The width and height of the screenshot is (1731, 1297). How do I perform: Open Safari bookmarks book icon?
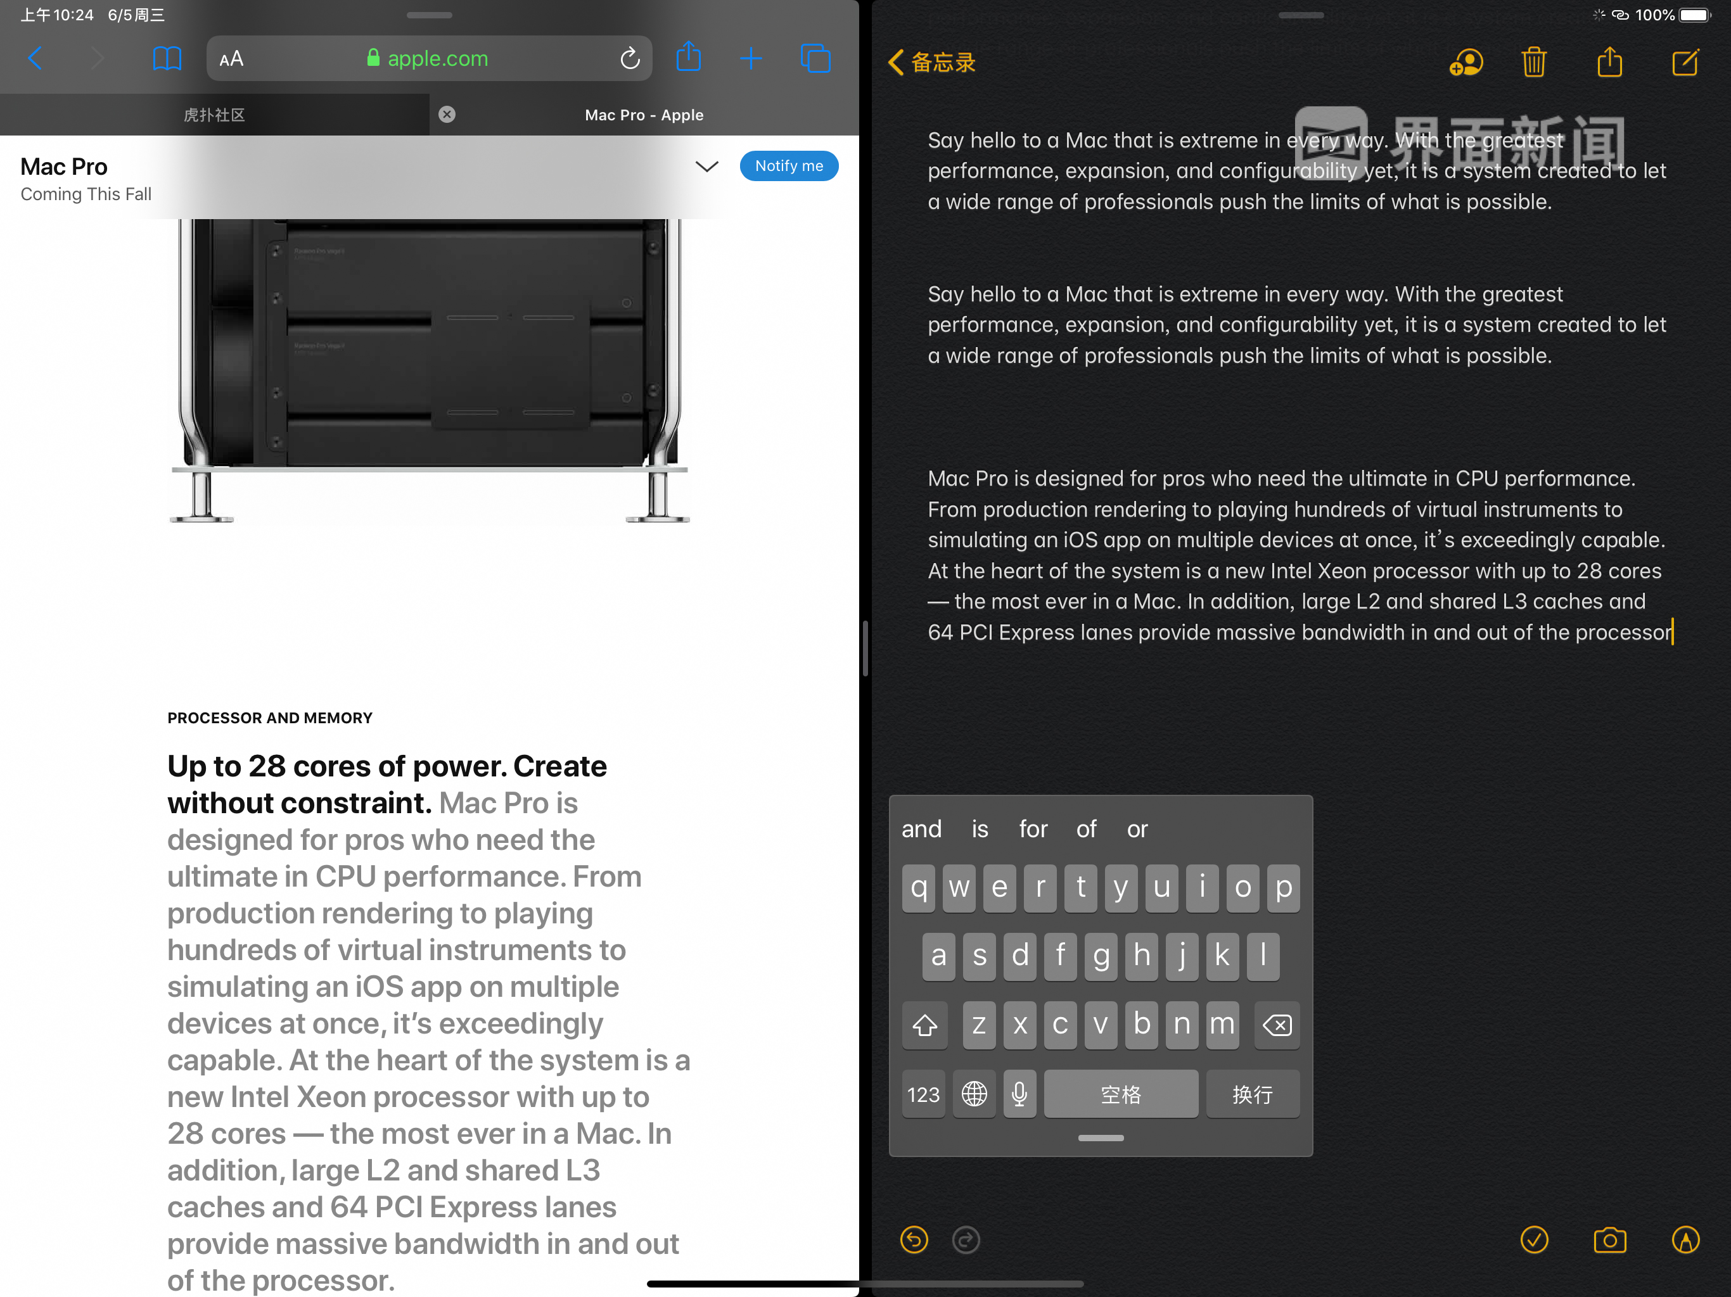(x=167, y=59)
